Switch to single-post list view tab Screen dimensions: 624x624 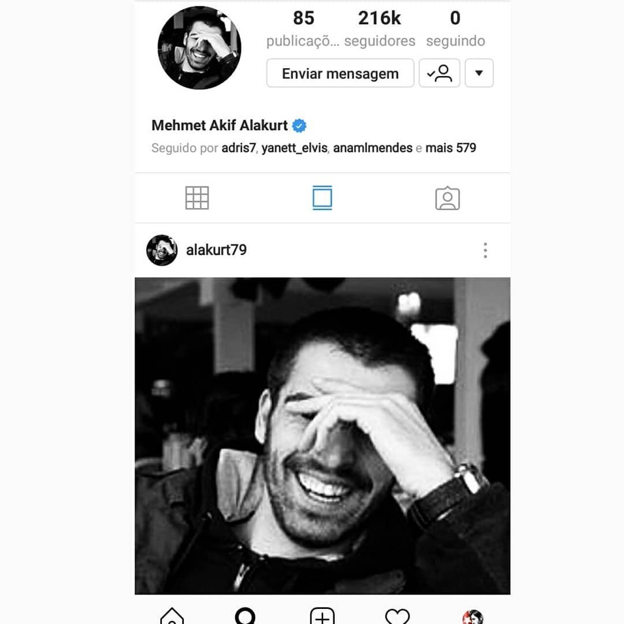(322, 198)
